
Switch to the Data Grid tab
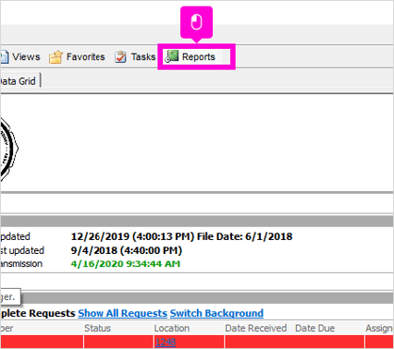click(x=18, y=81)
